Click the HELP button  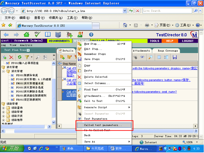pyautogui.click(x=170, y=41)
